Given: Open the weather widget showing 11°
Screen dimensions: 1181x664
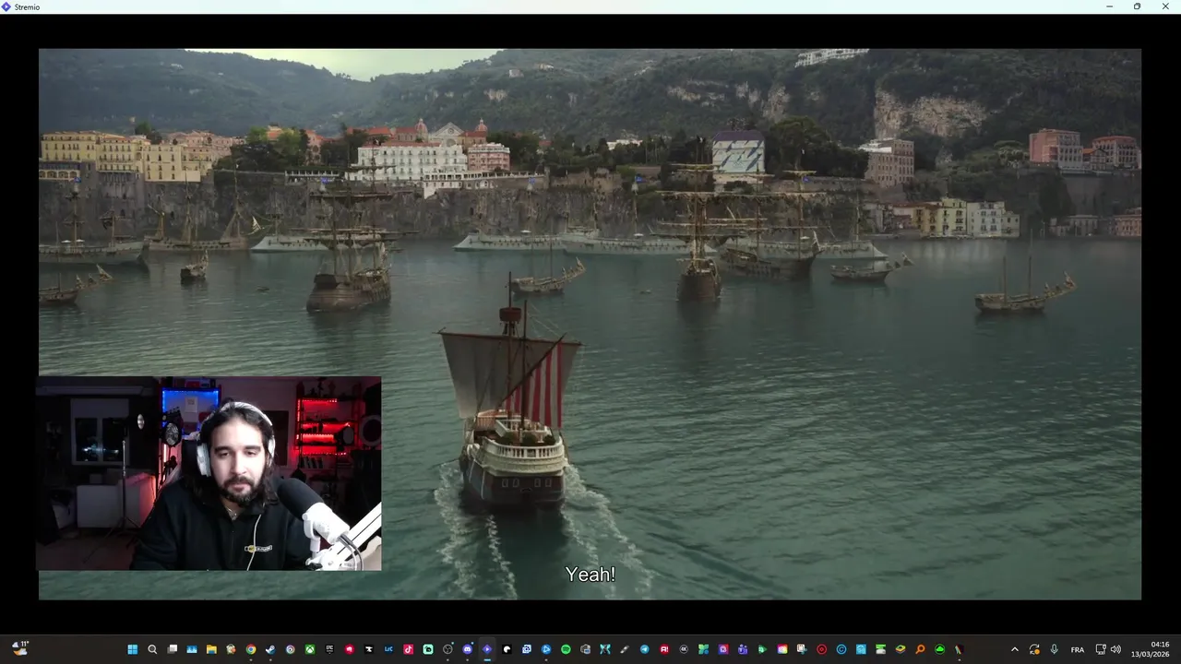Looking at the screenshot, I should click(x=19, y=648).
